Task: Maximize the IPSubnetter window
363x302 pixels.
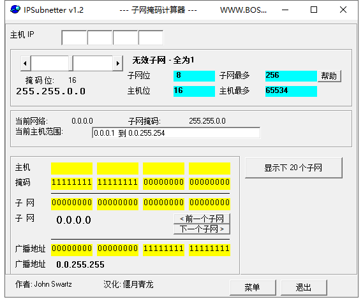Action: tap(314, 10)
